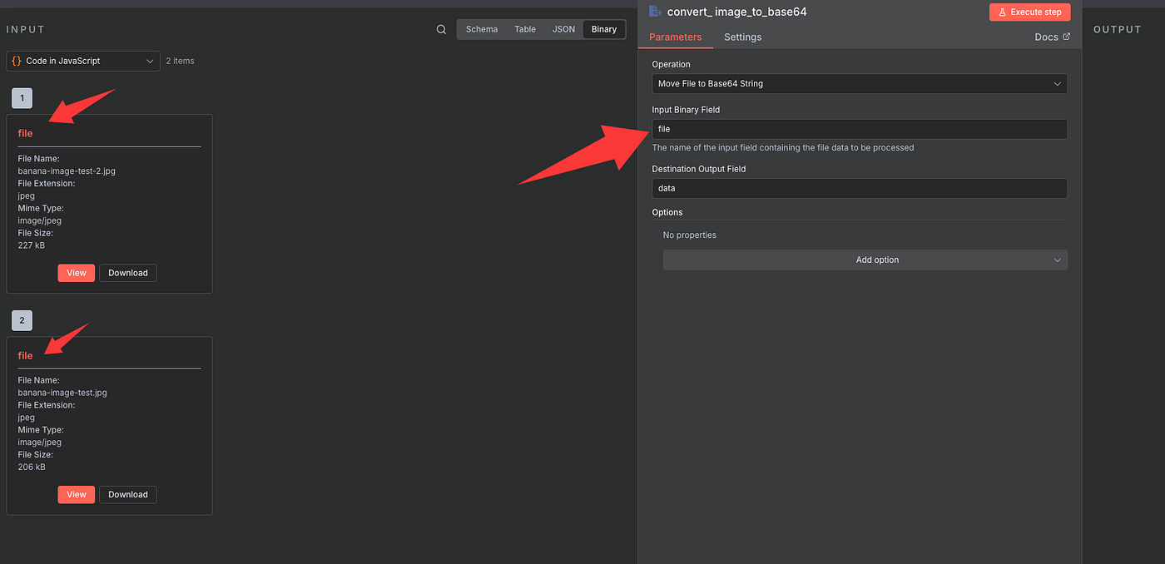Switch input view to JSON
Viewport: 1165px width, 564px height.
(x=563, y=29)
